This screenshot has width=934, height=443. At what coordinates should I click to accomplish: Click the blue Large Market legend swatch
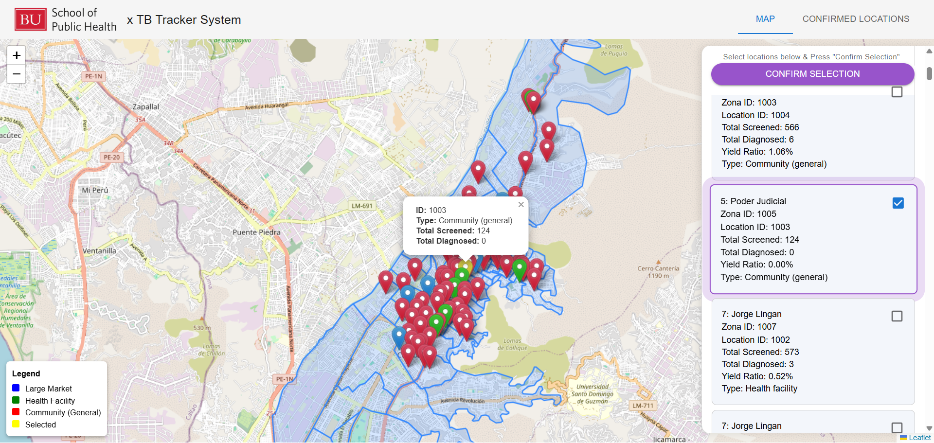[16, 388]
